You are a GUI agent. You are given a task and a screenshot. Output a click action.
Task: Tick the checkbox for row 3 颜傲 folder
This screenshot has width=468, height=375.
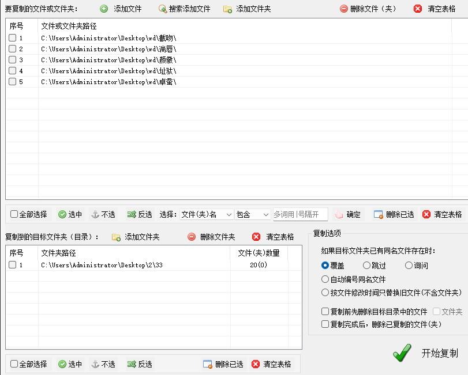click(13, 60)
